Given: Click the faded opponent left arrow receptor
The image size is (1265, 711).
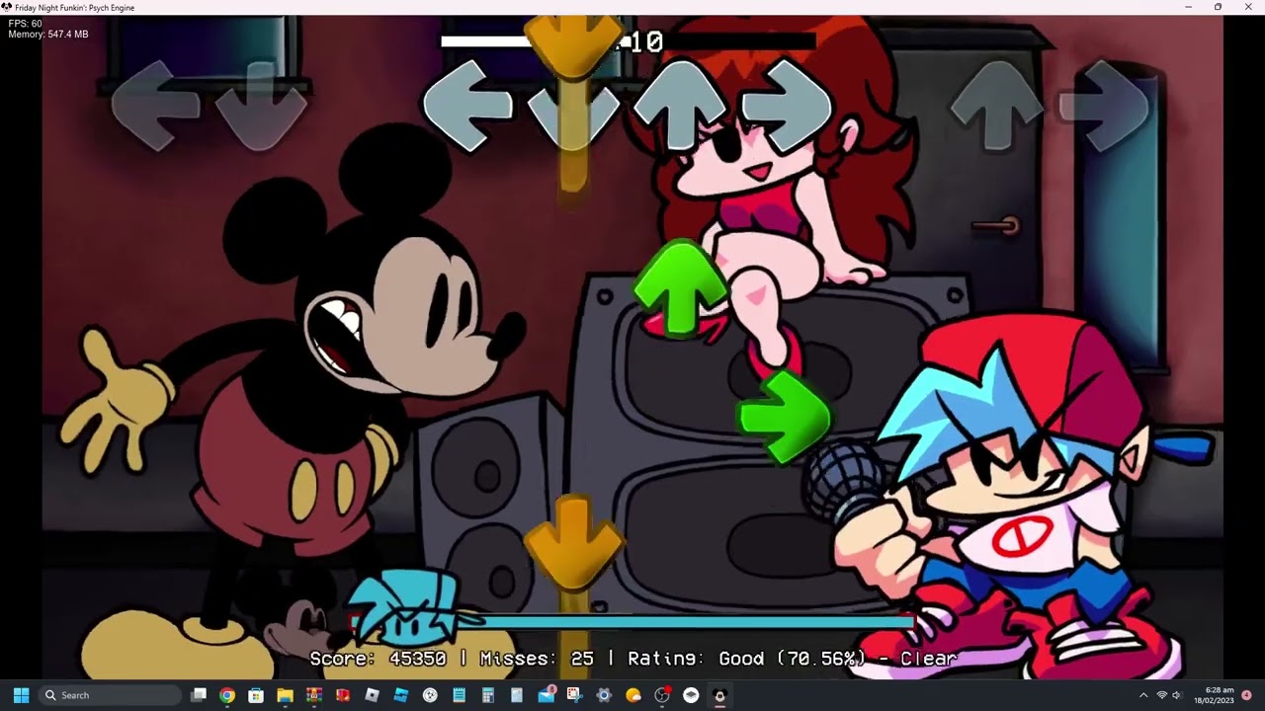Looking at the screenshot, I should [x=154, y=105].
